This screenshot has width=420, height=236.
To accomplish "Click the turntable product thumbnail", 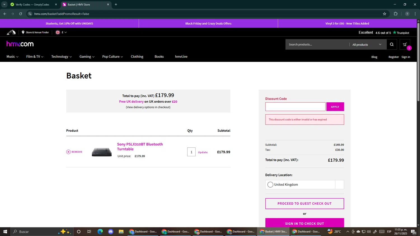I will click(102, 152).
